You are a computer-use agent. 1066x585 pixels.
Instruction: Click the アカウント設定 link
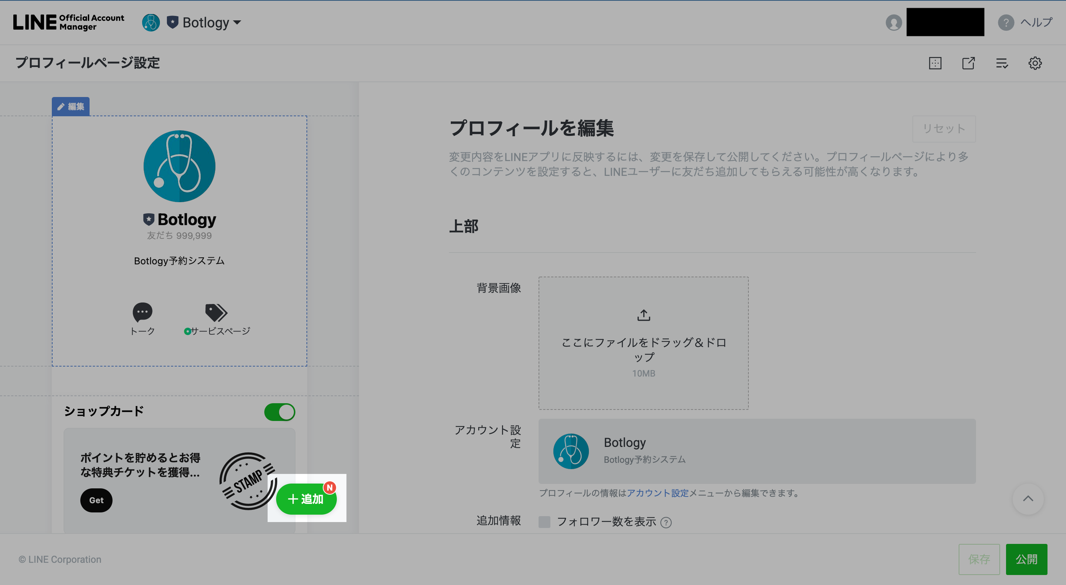click(x=658, y=493)
